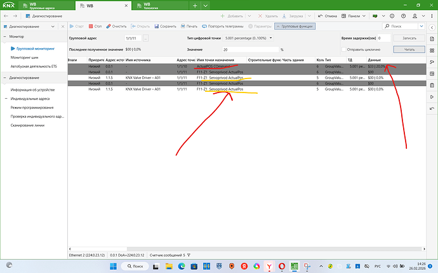The image size is (438, 273).
Task: Save telegrams with Сохранить
Action: click(x=165, y=26)
